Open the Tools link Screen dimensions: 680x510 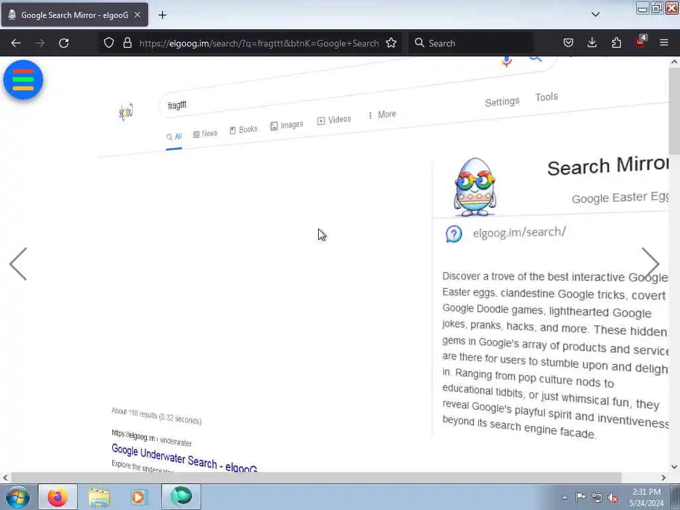click(x=547, y=97)
